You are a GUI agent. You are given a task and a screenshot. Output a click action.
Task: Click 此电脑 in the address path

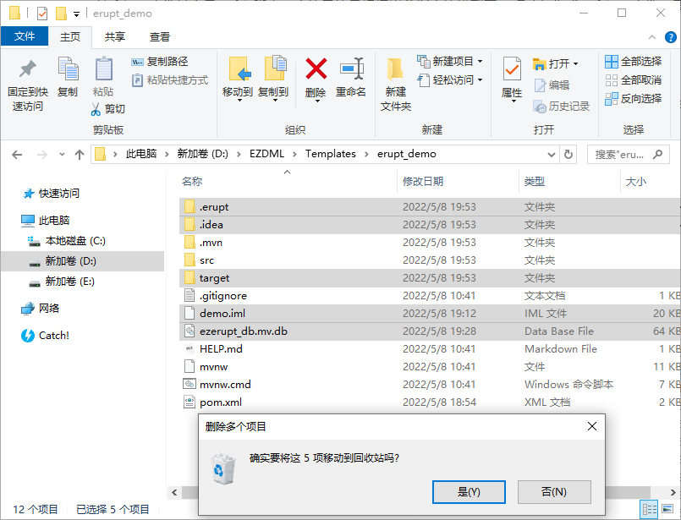(x=141, y=154)
